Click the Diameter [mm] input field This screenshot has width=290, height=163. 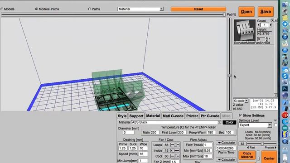[x=129, y=132]
